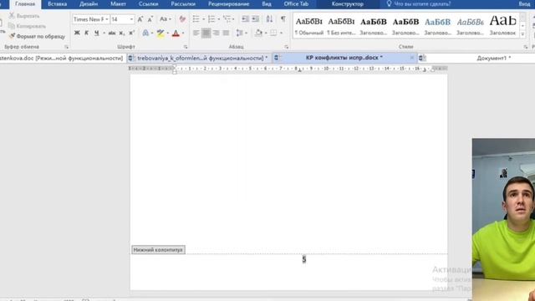Image resolution: width=535 pixels, height=301 pixels.
Task: Close the КР конфликты document tab
Action: click(412, 58)
